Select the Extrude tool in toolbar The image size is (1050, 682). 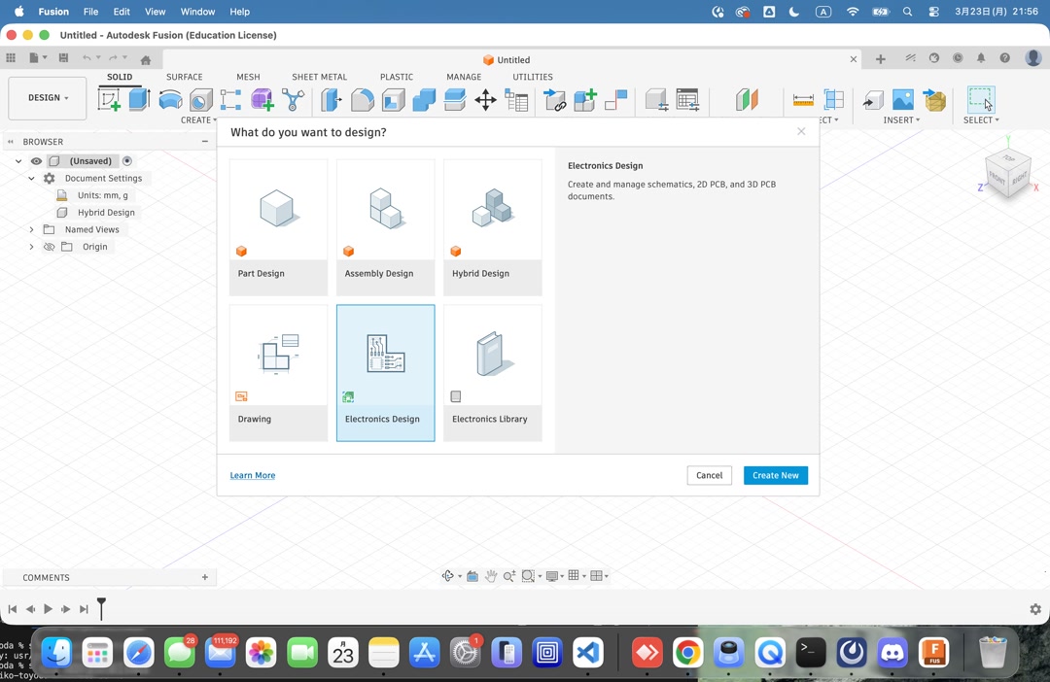[x=139, y=100]
